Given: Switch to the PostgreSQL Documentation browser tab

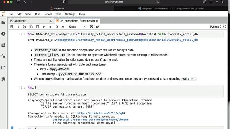Looking at the screenshot, I should tap(171, 9).
